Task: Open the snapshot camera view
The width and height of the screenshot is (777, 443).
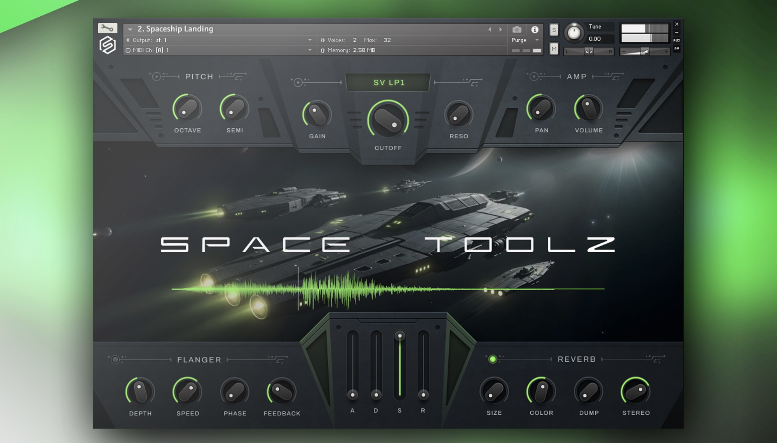Action: 516,30
